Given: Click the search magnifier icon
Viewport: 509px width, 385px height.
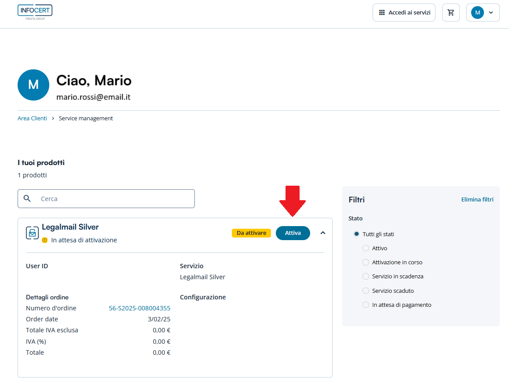Looking at the screenshot, I should [x=27, y=198].
